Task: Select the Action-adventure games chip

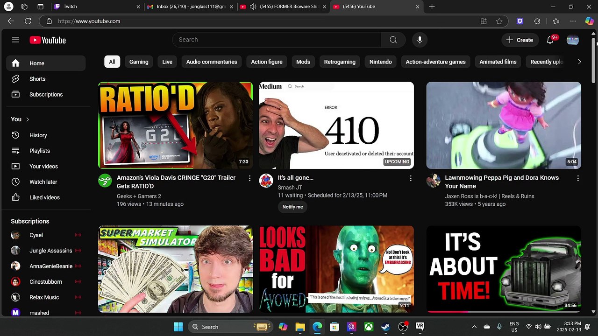Action: coord(436,62)
